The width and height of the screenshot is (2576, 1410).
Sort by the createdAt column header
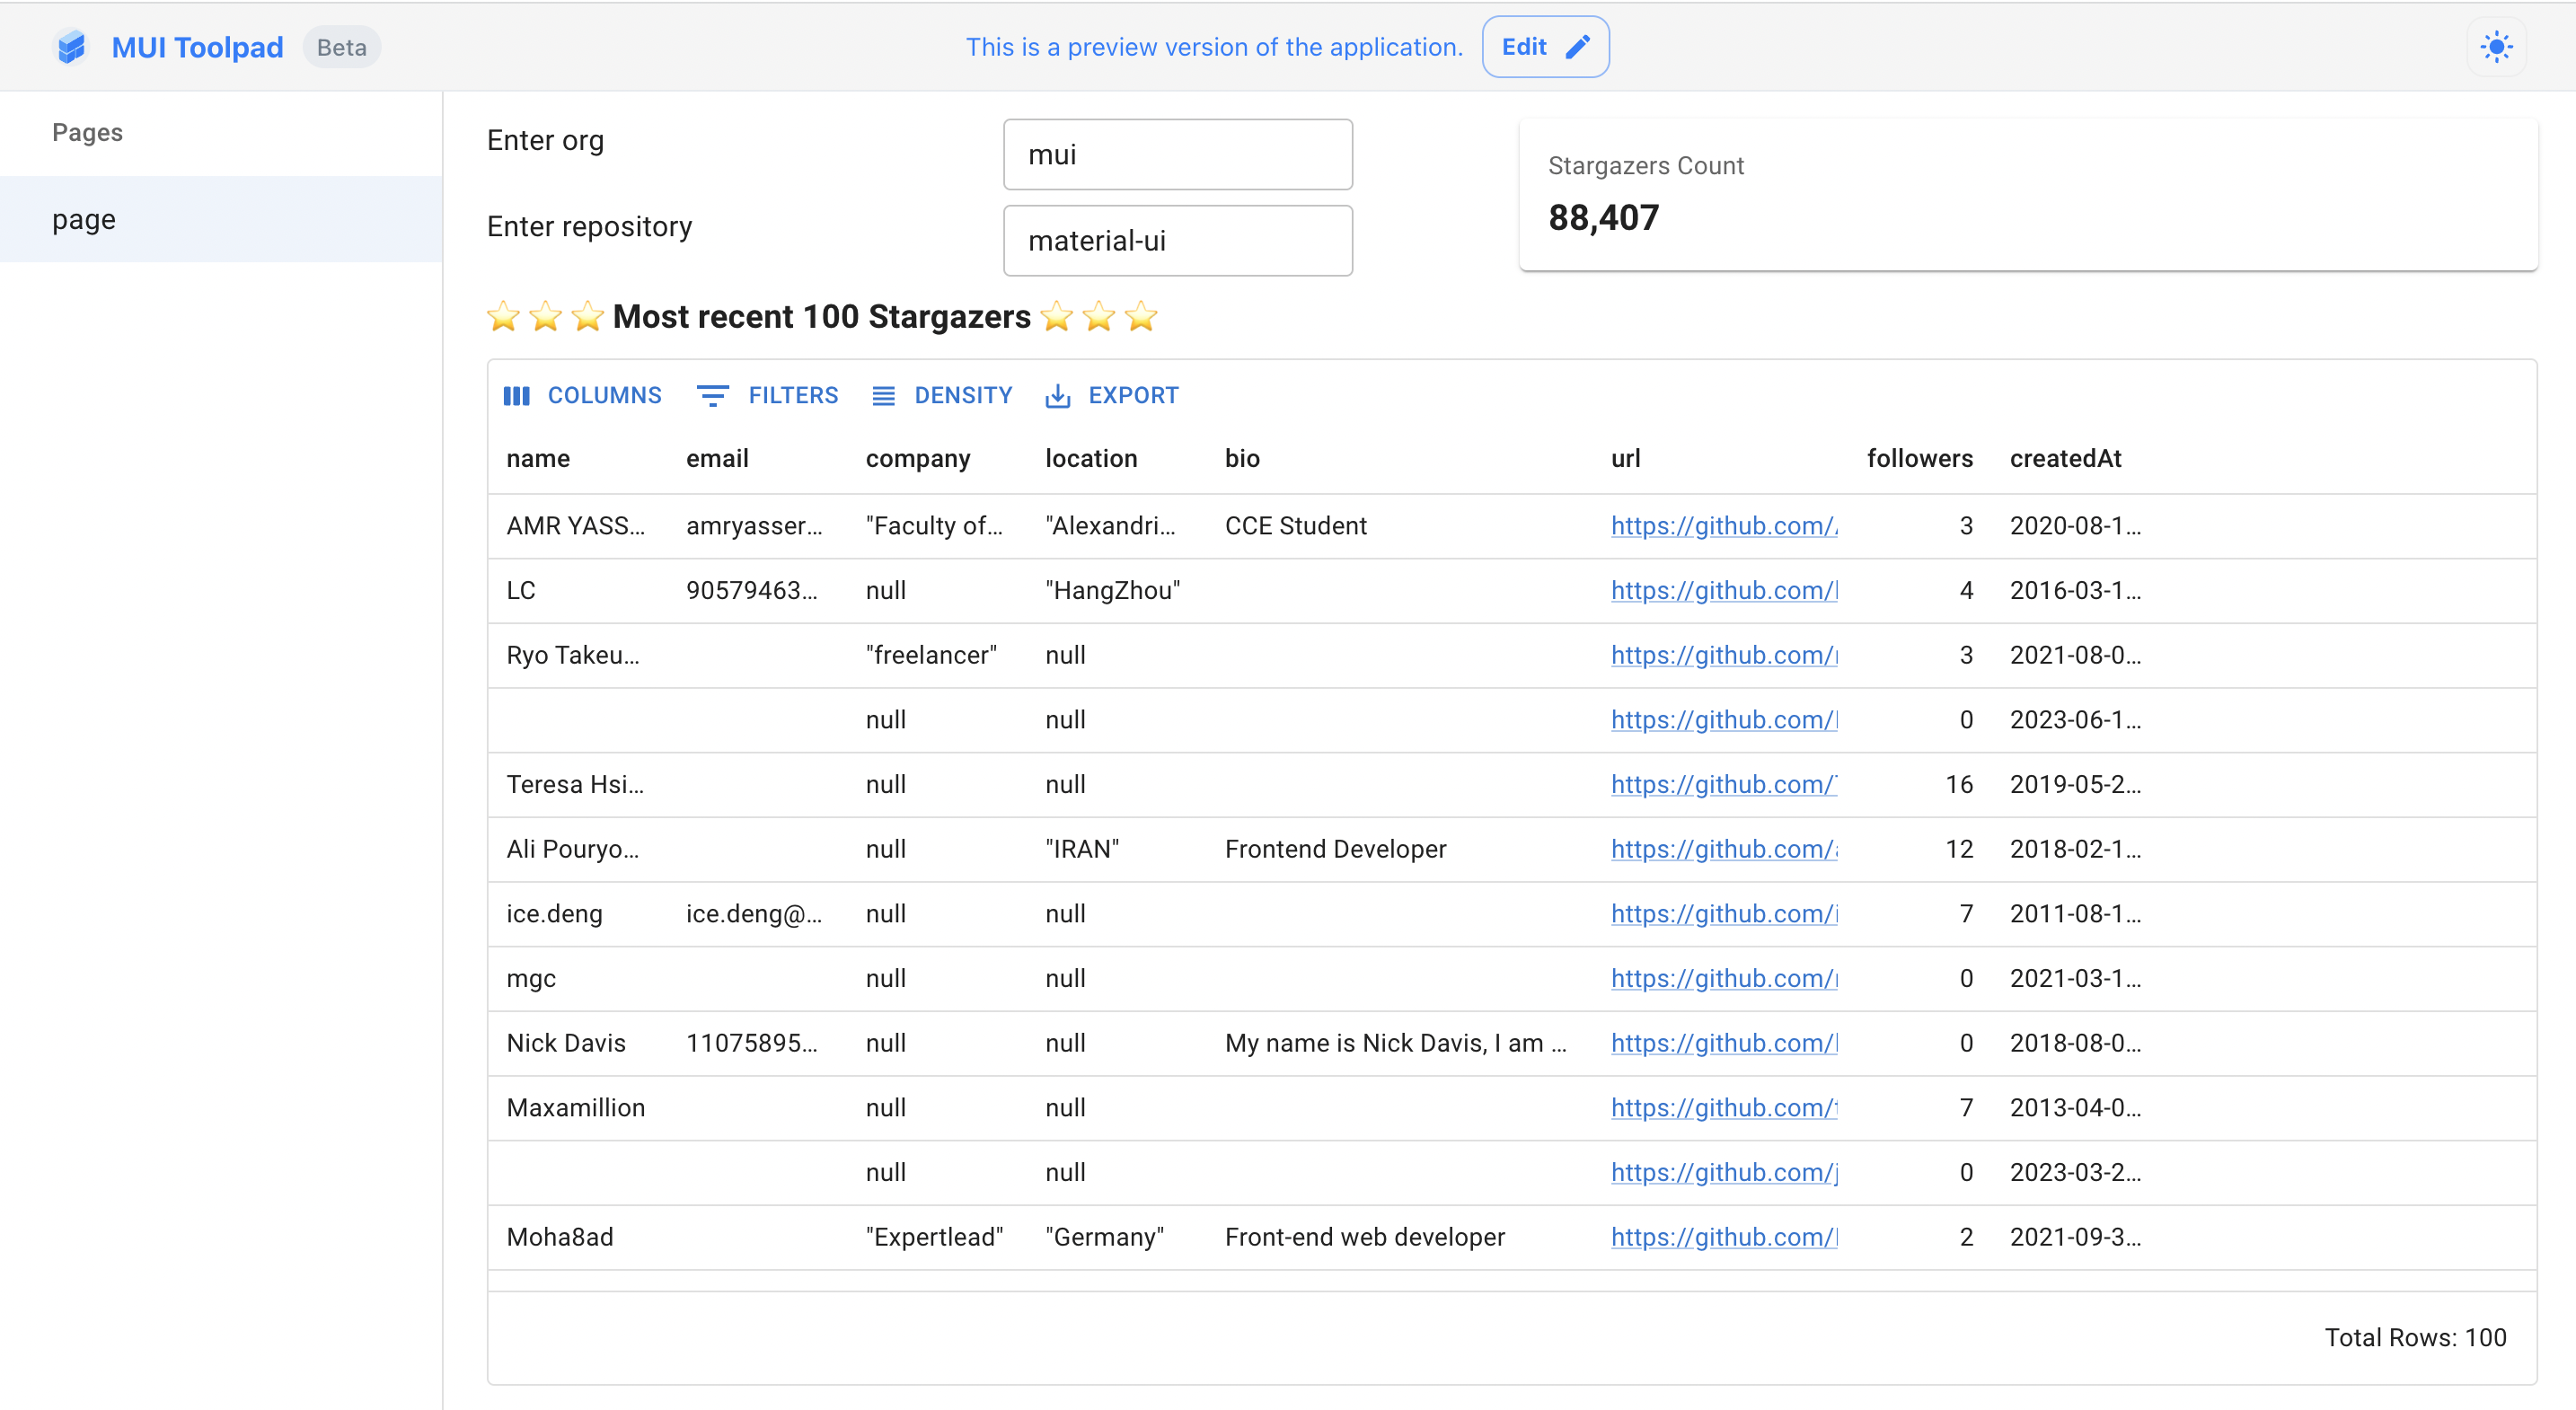[x=2065, y=459]
